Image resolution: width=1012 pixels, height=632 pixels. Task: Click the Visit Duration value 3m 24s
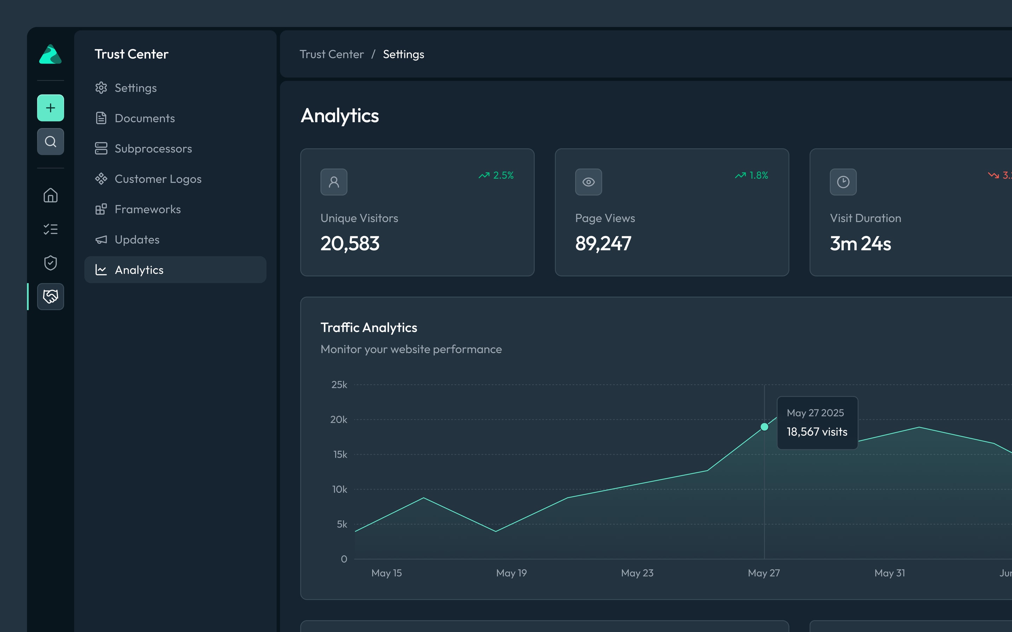point(860,244)
